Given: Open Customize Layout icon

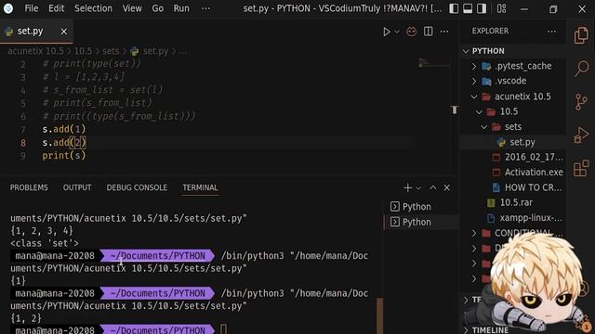Looking at the screenshot, I should tap(502, 8).
